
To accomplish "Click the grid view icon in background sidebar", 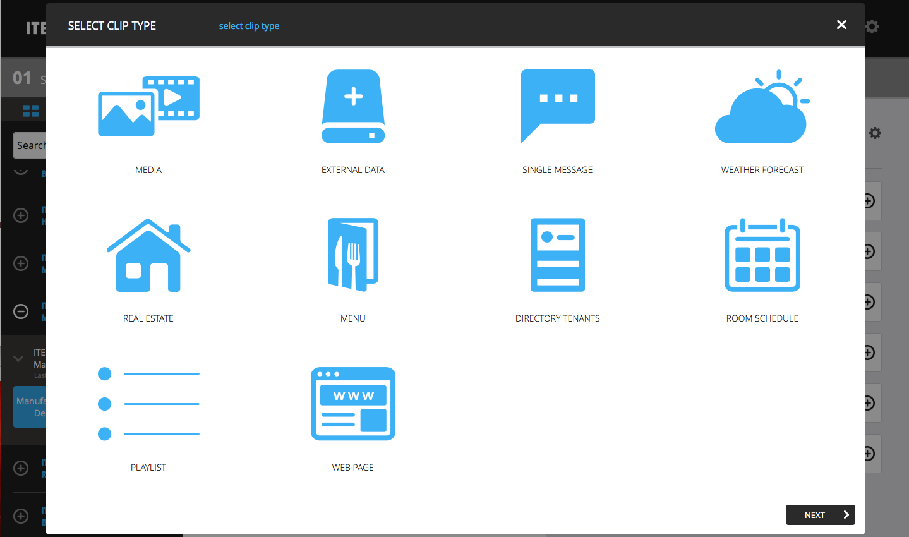I will click(30, 111).
